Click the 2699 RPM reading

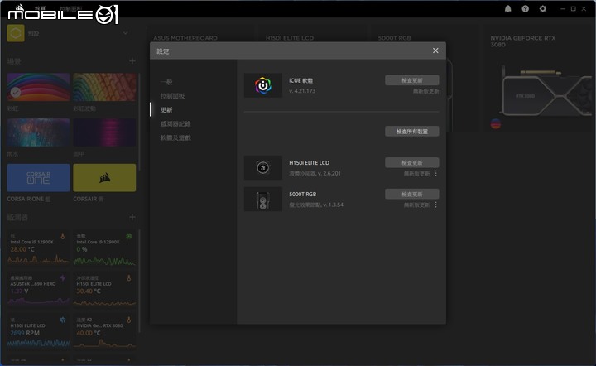point(25,333)
